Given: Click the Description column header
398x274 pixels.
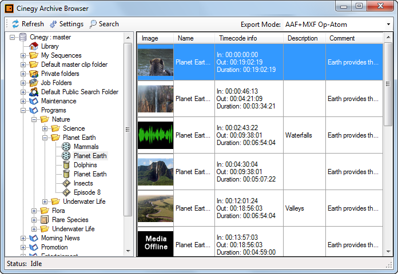Looking at the screenshot, I should pos(304,38).
